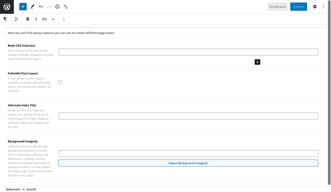
Task: Expand the more rich text controls chevron
Action: [53, 19]
